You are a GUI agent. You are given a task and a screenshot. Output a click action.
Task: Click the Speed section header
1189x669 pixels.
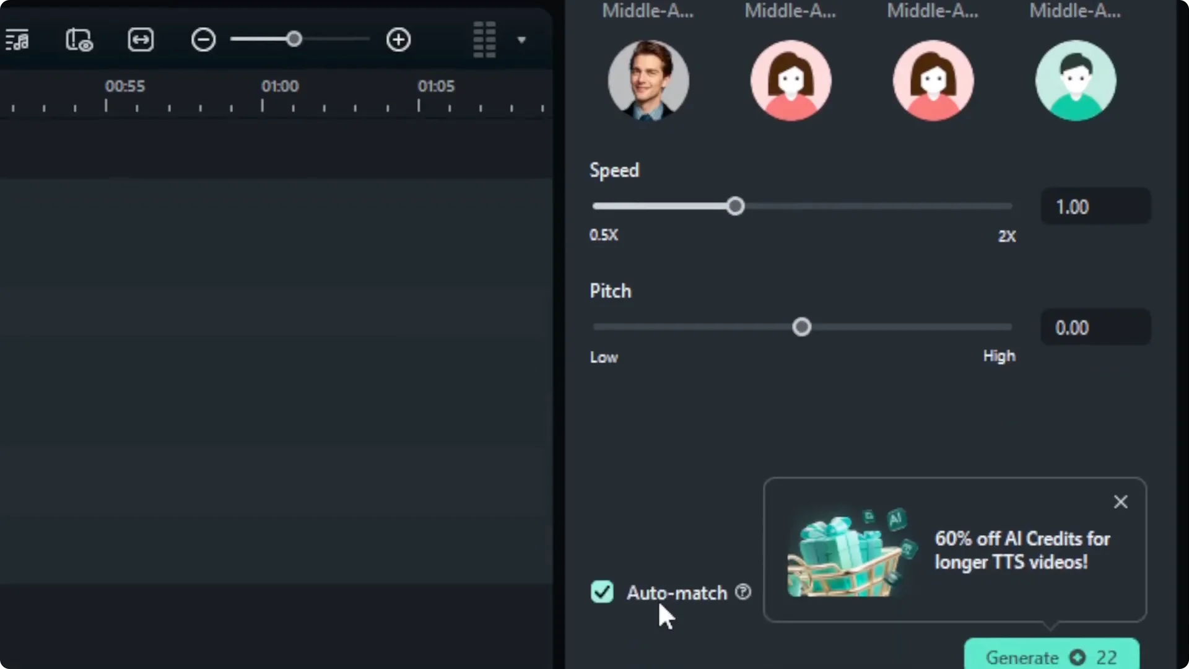pyautogui.click(x=614, y=170)
